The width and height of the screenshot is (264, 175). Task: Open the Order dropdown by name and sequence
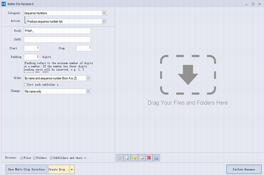88,78
